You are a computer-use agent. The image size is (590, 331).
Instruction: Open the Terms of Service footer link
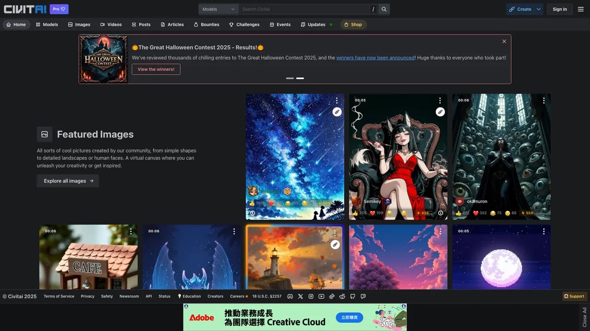pos(59,297)
